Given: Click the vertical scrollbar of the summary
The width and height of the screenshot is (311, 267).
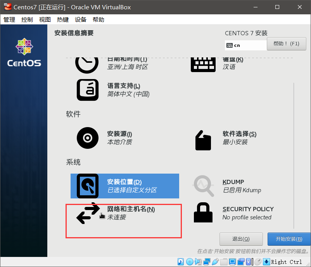Looking at the screenshot, I should tap(294, 156).
